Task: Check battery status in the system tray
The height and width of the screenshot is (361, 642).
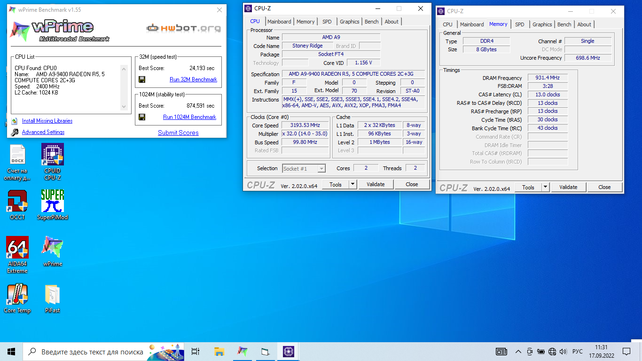Action: pyautogui.click(x=541, y=352)
